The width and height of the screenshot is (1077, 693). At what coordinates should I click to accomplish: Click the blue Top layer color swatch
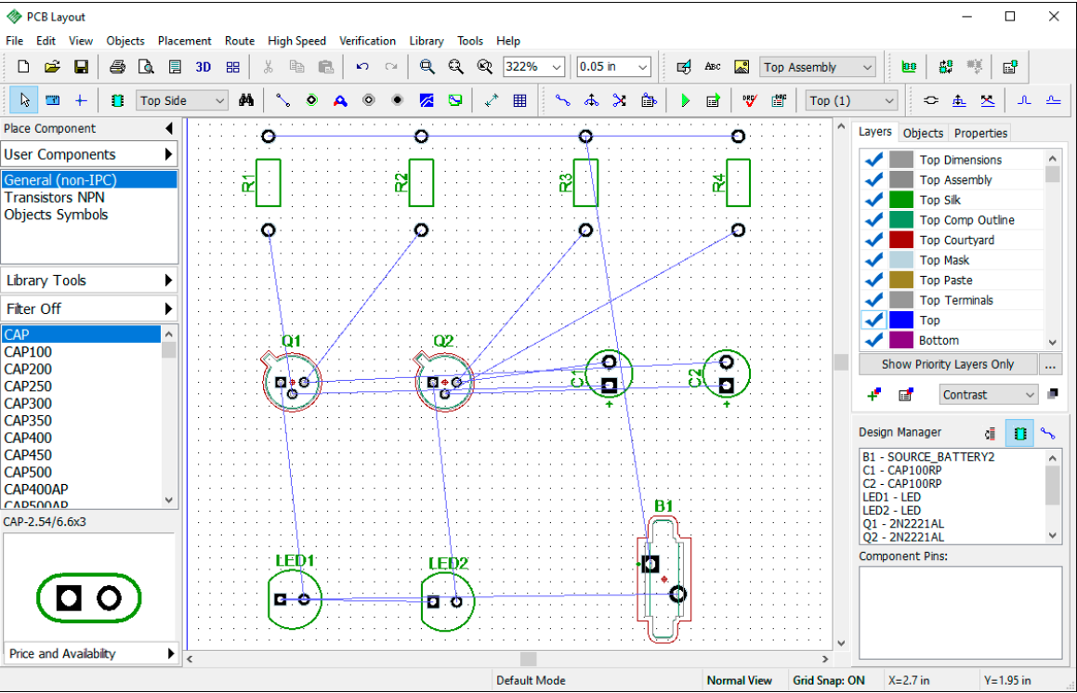pos(900,320)
